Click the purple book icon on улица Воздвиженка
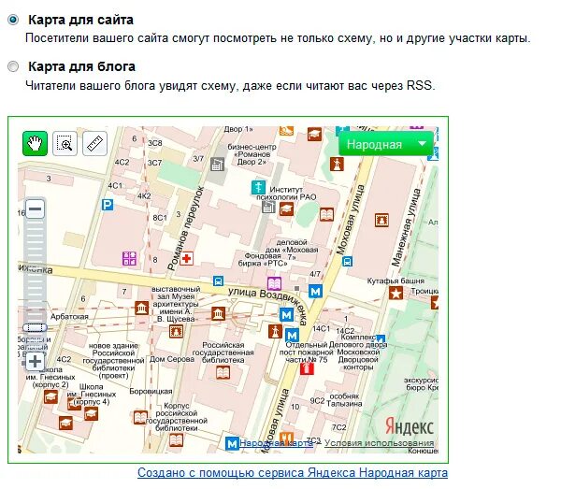 (274, 283)
